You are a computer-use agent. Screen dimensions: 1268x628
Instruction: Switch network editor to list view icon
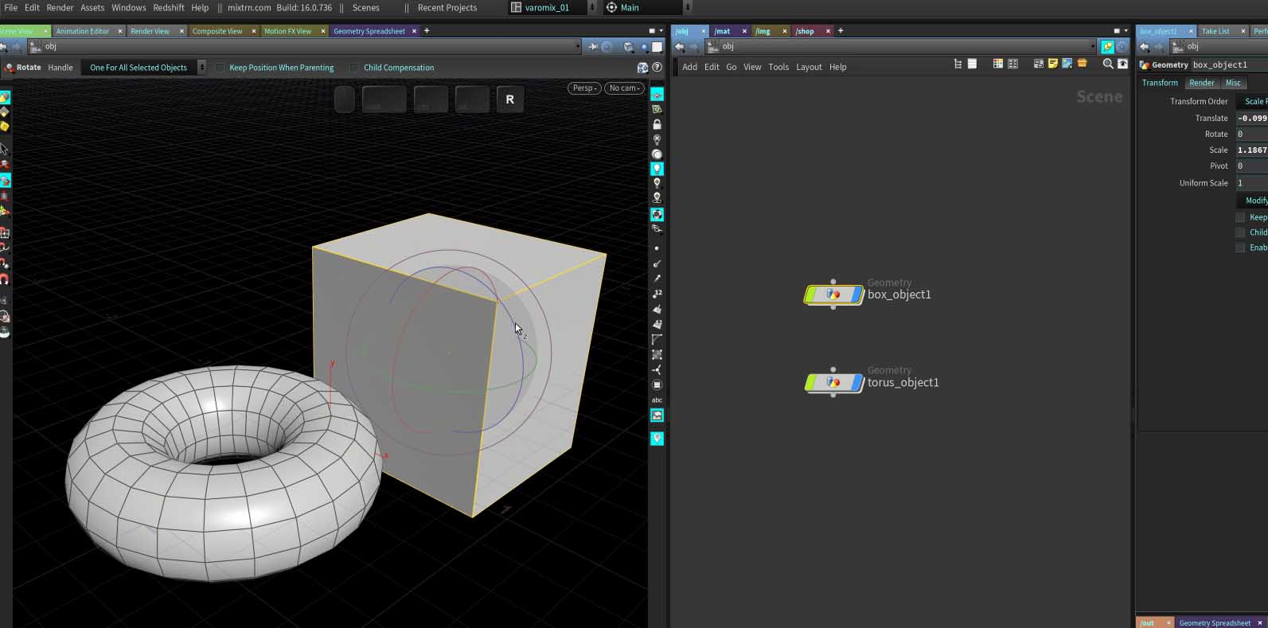pyautogui.click(x=972, y=64)
